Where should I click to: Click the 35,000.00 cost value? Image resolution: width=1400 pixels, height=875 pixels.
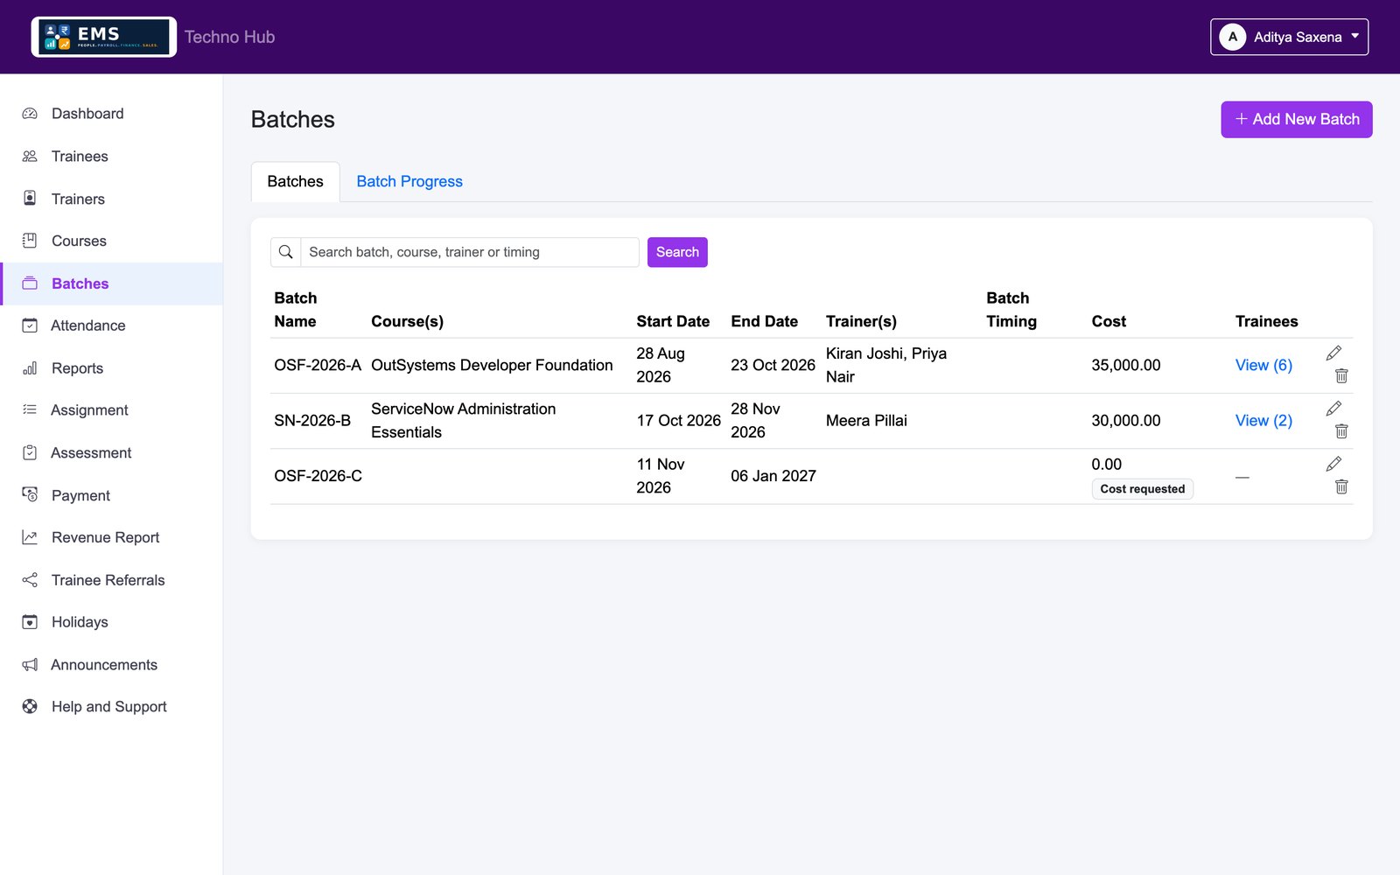[1126, 365]
